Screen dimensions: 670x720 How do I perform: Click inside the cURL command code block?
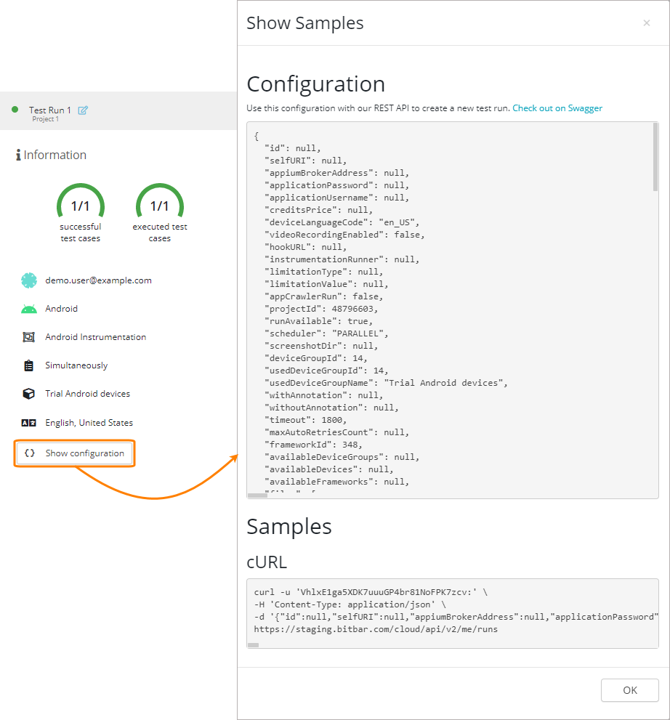(451, 610)
